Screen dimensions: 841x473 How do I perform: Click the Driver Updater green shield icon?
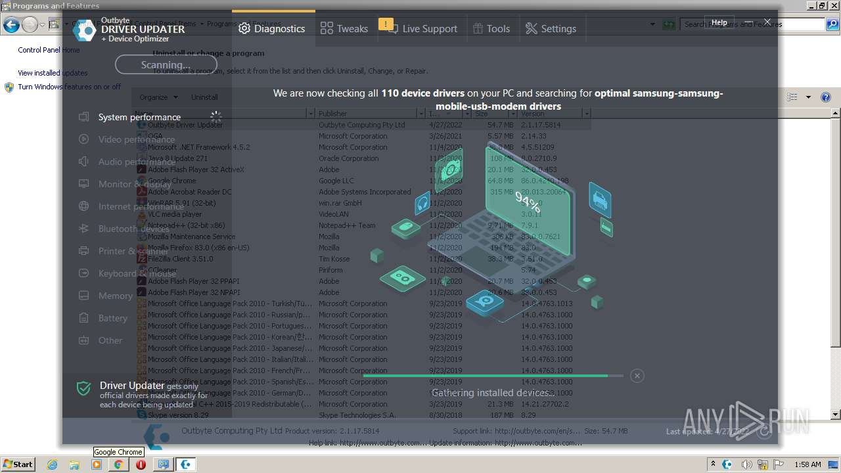click(83, 388)
